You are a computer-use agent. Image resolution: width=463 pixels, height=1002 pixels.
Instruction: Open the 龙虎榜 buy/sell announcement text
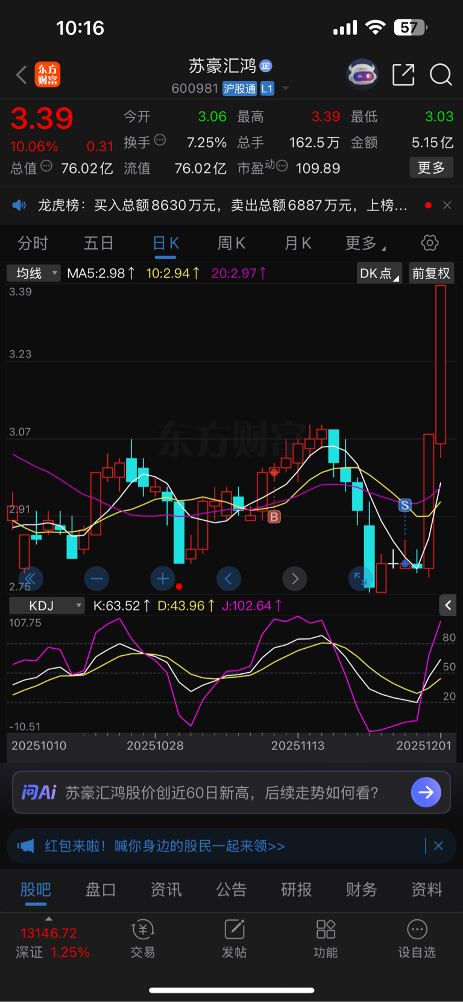point(222,206)
